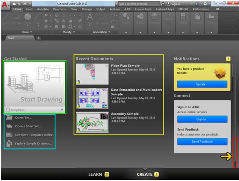Click the Open Files folder icon

pyautogui.click(x=10, y=118)
